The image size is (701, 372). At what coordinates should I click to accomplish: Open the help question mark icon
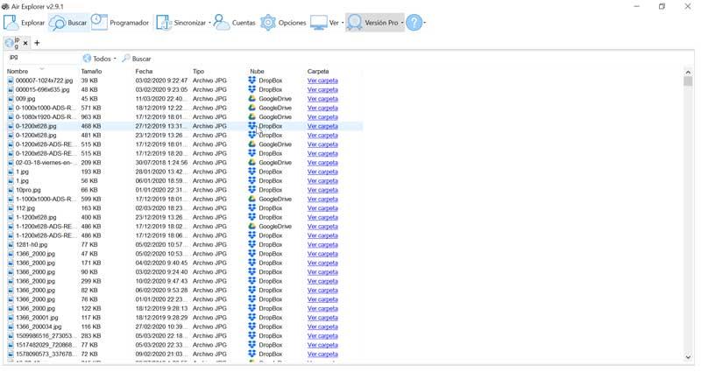[414, 23]
